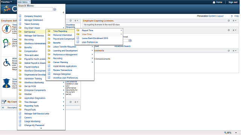Click the ADA wheelchair accessibility icon
Screen dimensions: 241x135
(x=6, y=63)
